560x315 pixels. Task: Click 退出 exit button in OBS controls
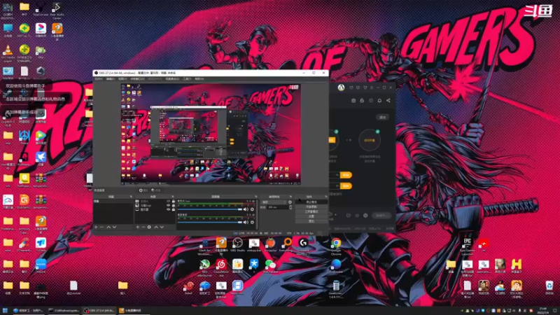click(x=311, y=221)
